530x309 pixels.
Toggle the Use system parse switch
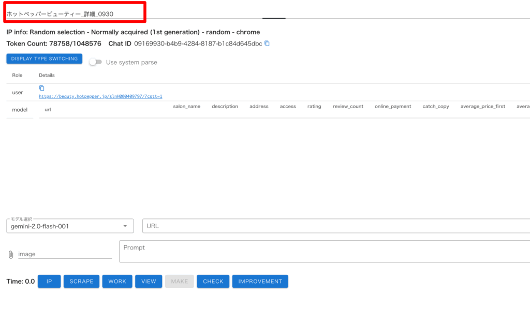[95, 62]
